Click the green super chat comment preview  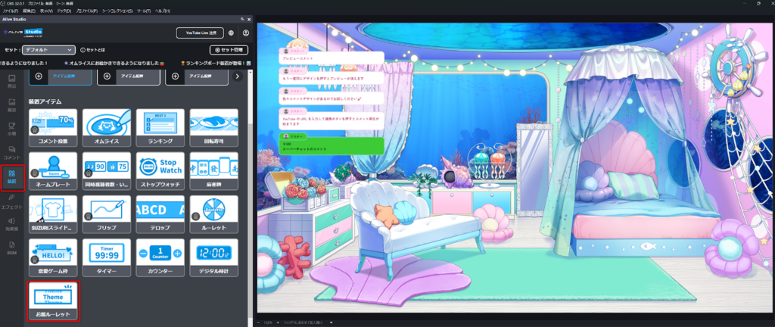(331, 145)
